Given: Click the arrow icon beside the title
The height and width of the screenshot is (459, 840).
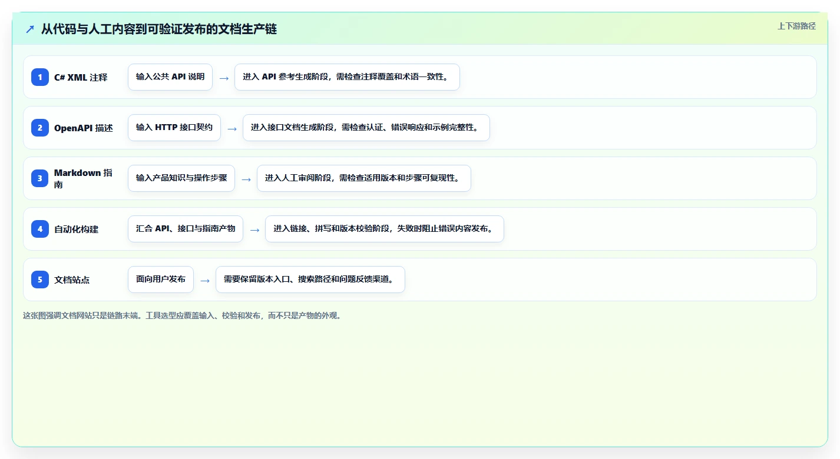Looking at the screenshot, I should point(30,29).
